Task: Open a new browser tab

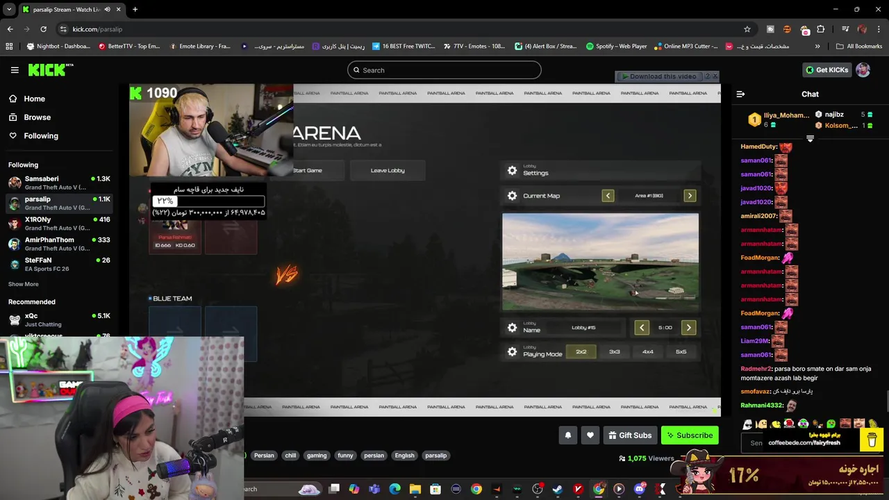Action: 135,10
